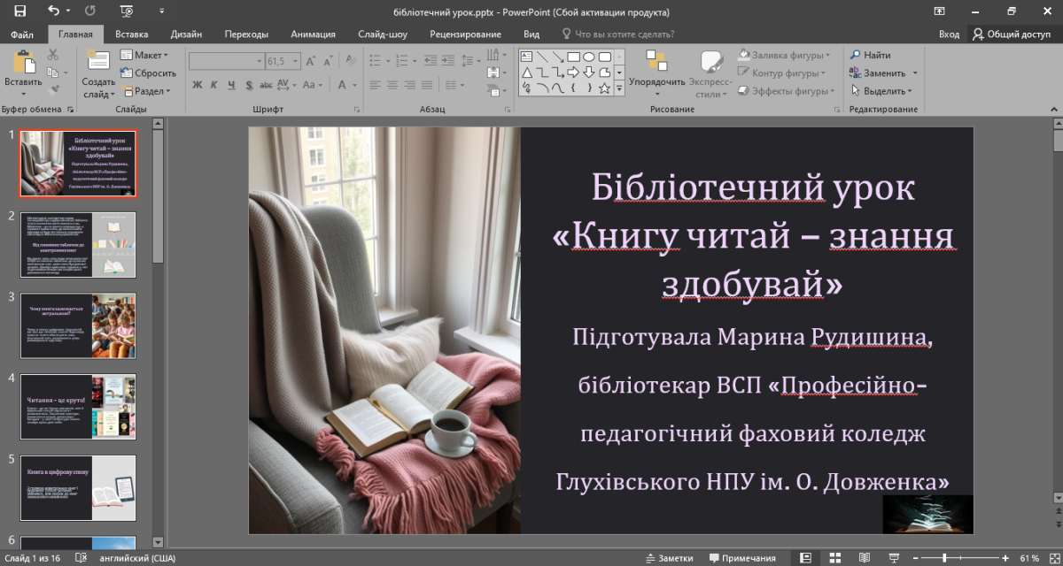Screen dimensions: 1063x566
Task: Expand the Layout (Макет) dropdown
Action: click(149, 55)
